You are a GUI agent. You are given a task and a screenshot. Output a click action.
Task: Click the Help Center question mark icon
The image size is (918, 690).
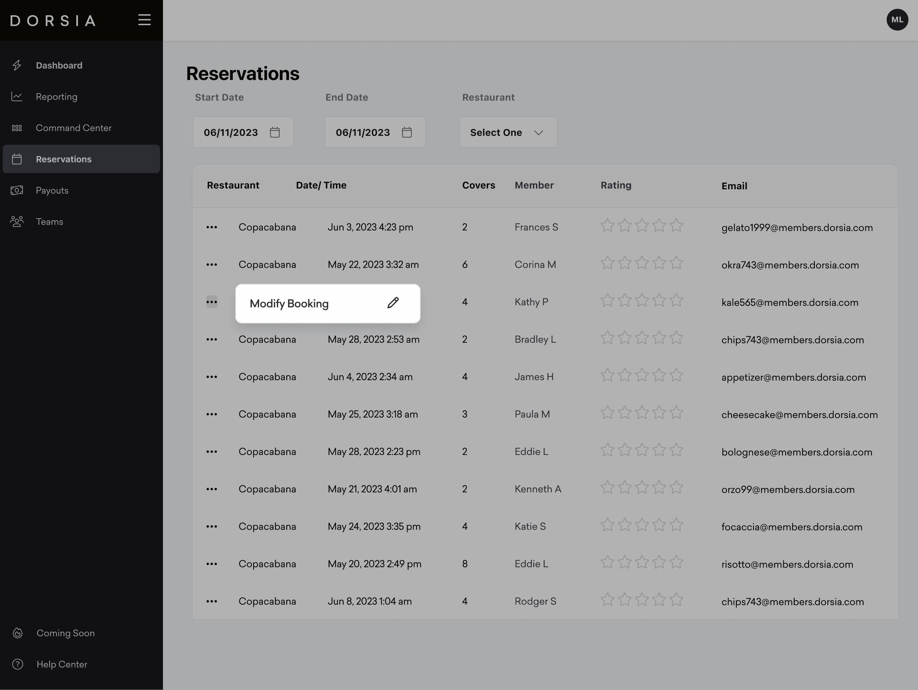click(x=17, y=664)
